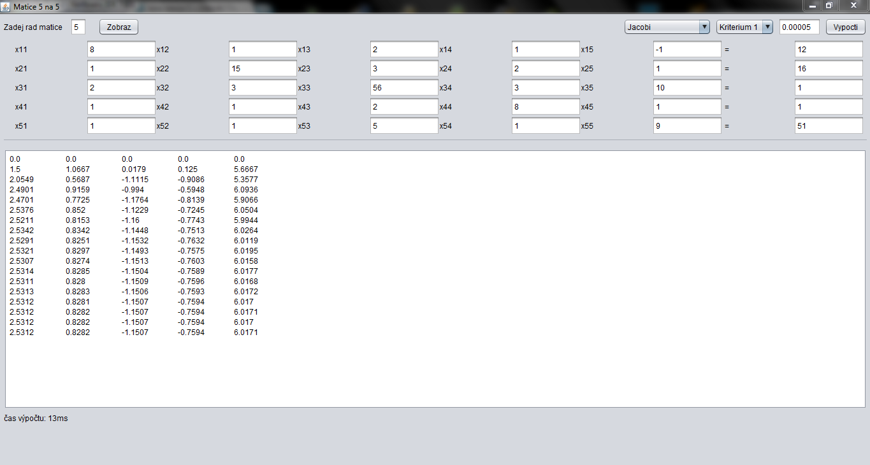The image size is (870, 465).
Task: Select the x44 field containing 8
Action: 546,107
